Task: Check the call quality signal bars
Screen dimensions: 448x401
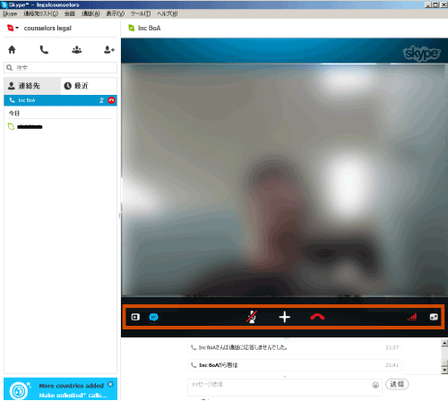Action: [x=412, y=317]
